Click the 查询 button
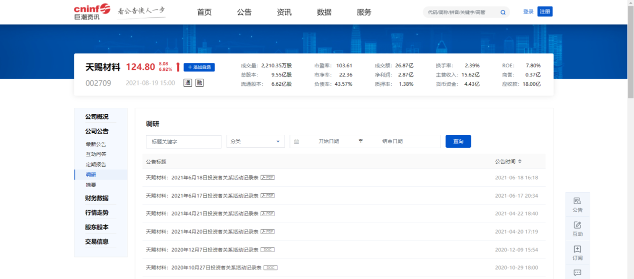 [x=458, y=141]
